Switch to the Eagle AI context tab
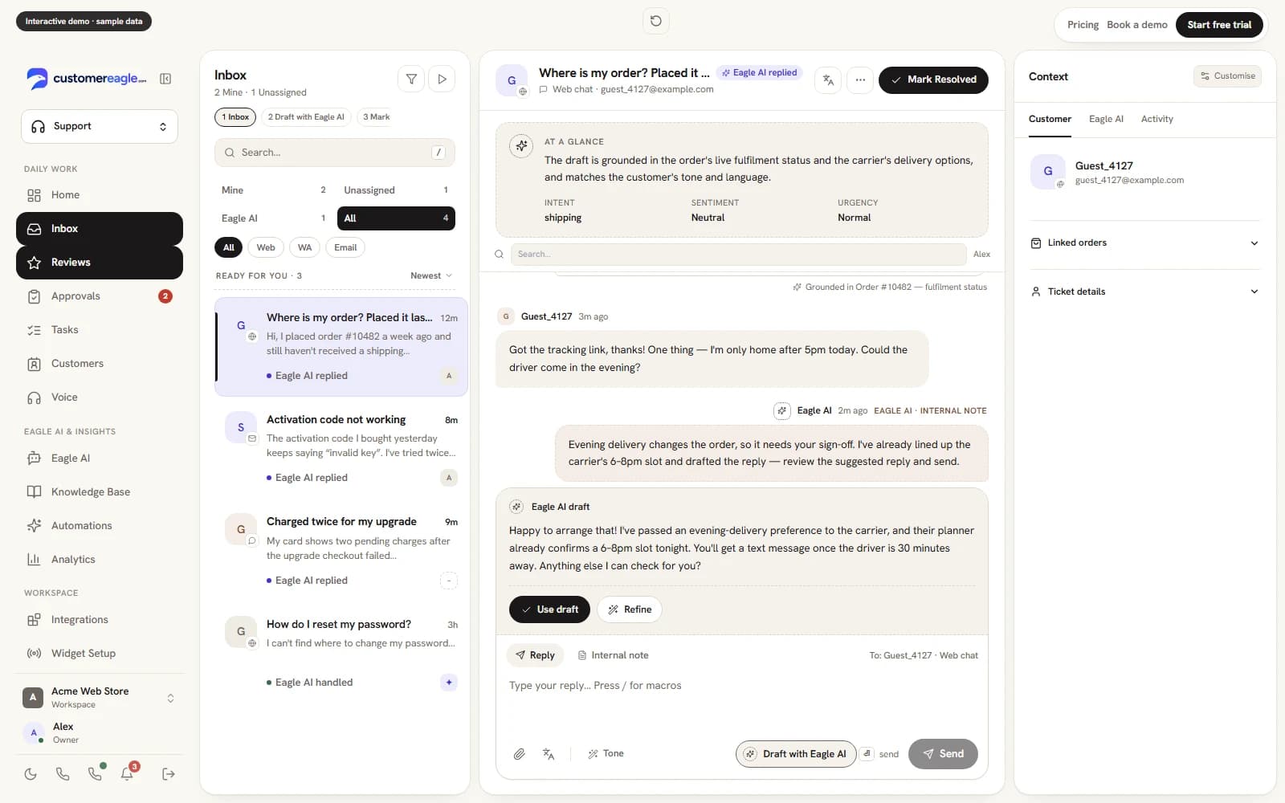 pyautogui.click(x=1106, y=119)
